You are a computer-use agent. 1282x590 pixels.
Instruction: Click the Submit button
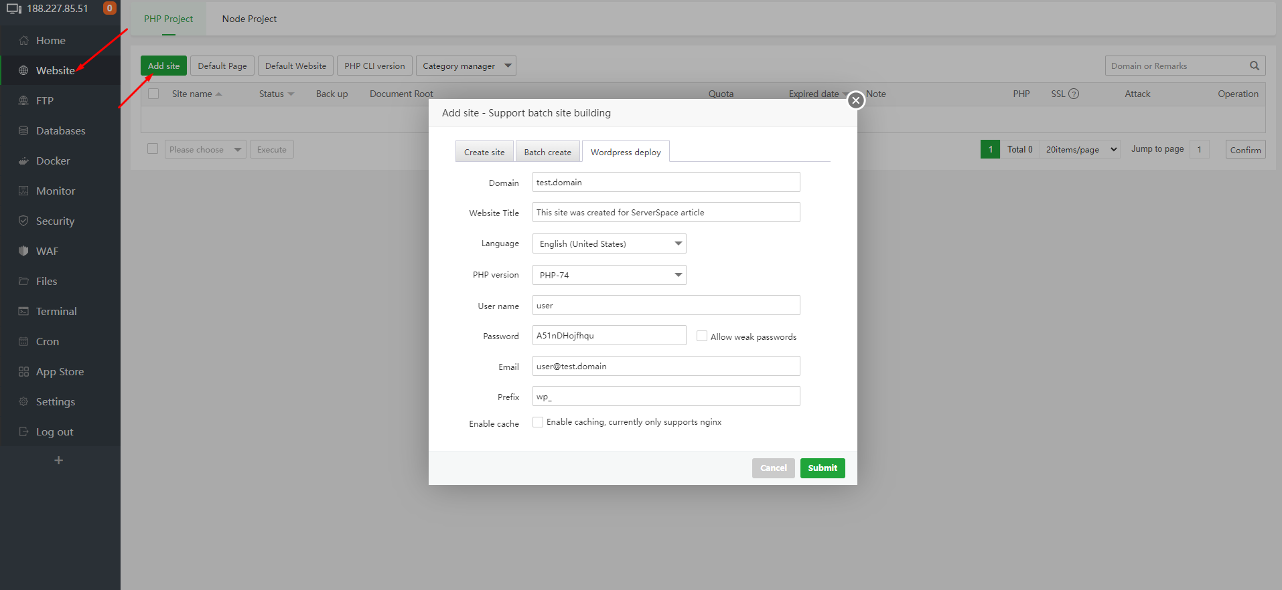pyautogui.click(x=823, y=468)
